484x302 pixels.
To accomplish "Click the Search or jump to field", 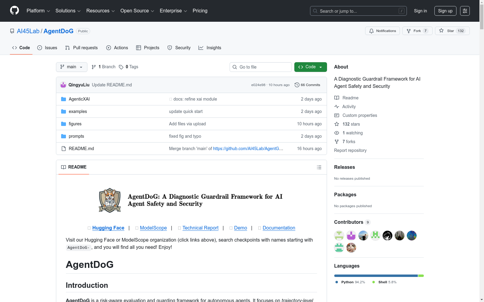I will pyautogui.click(x=358, y=11).
